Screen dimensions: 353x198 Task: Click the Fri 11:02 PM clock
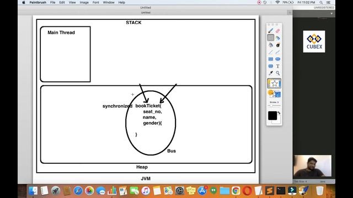[306, 2]
